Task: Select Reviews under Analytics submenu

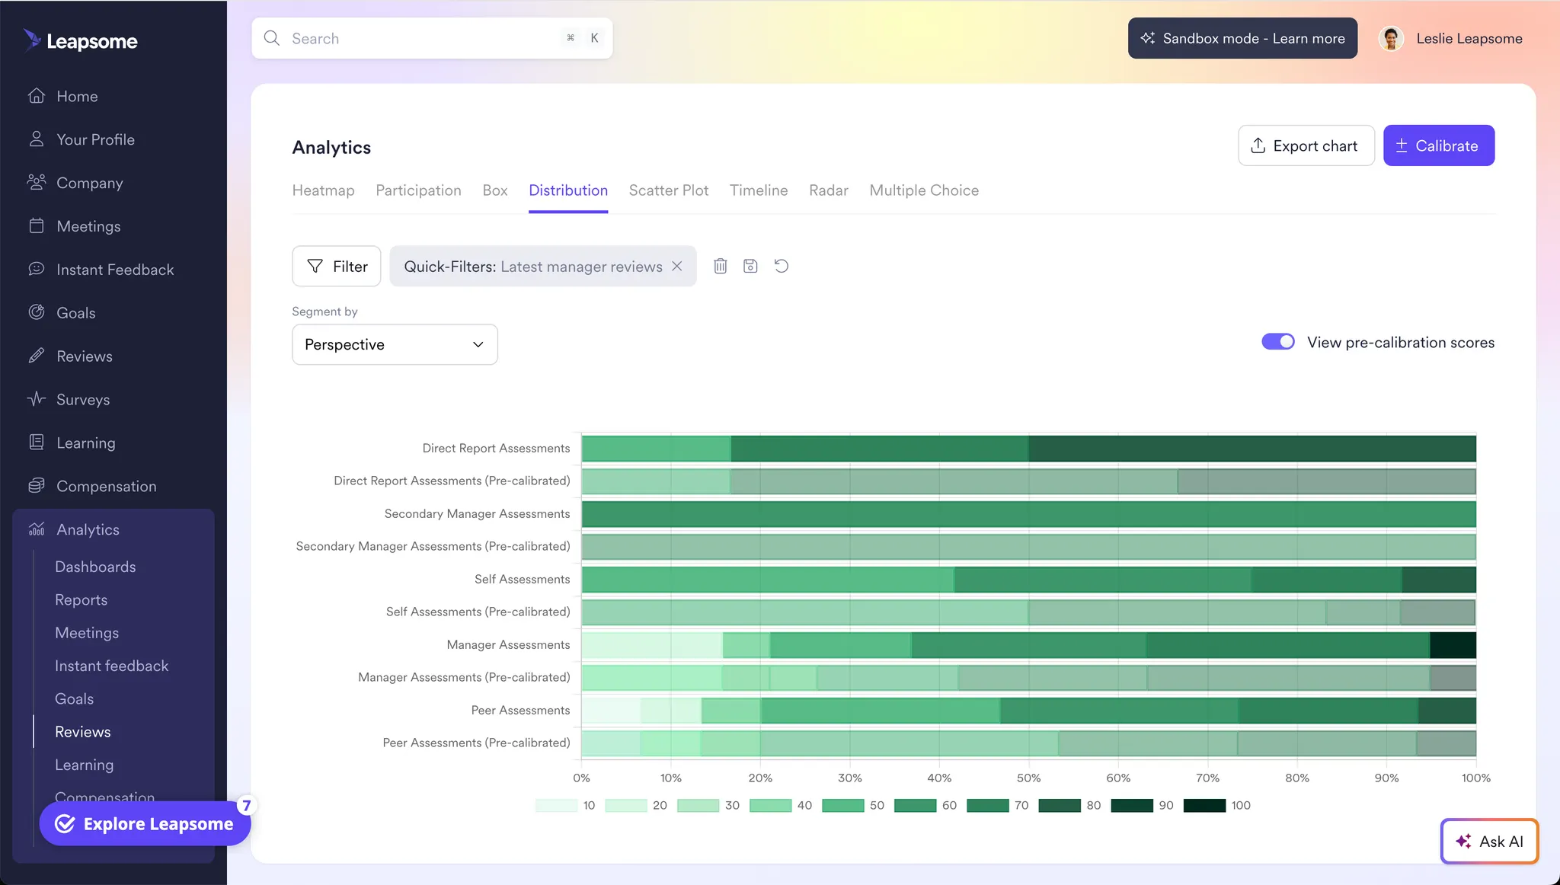Action: coord(83,732)
